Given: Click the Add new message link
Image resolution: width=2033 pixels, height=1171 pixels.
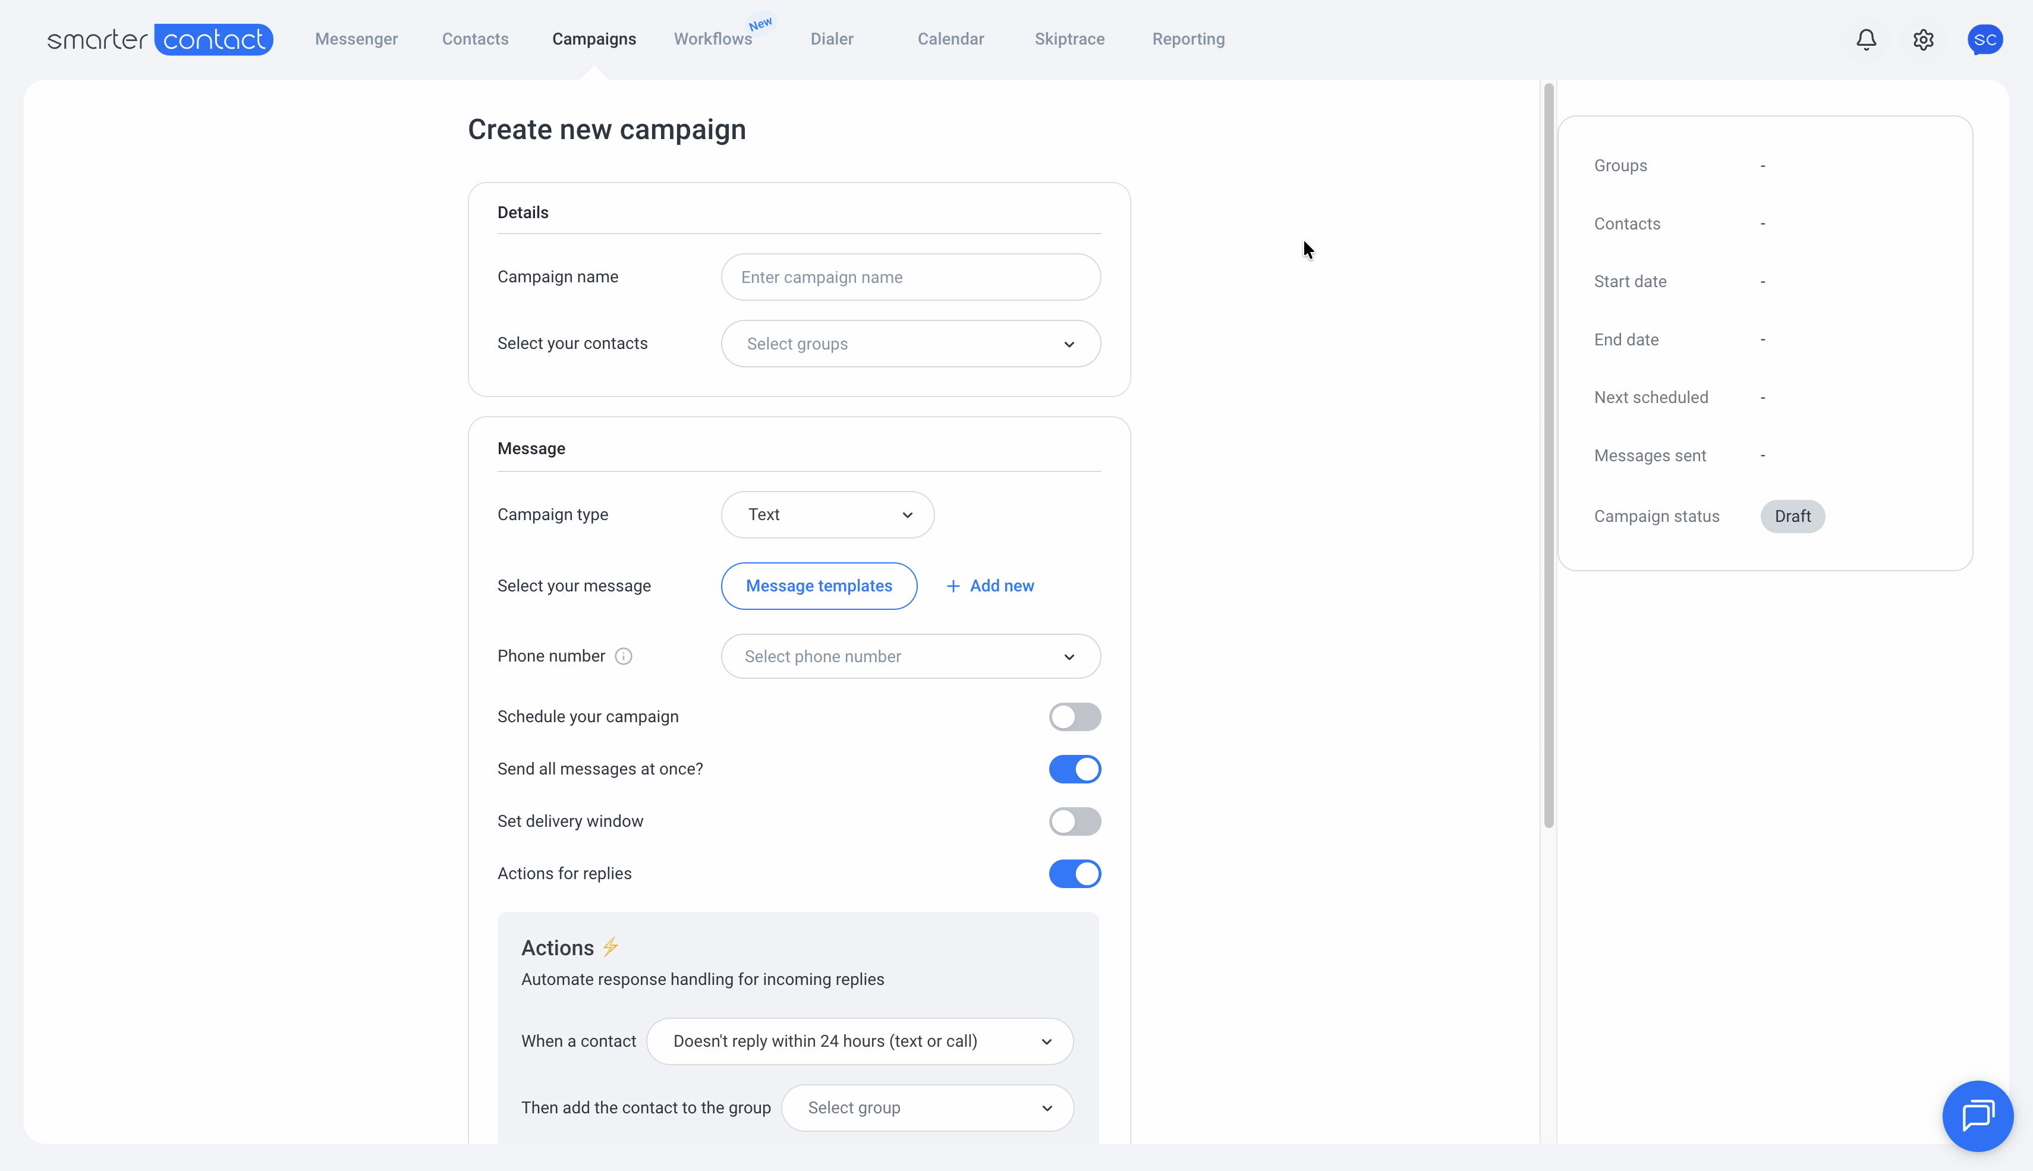Looking at the screenshot, I should [990, 586].
